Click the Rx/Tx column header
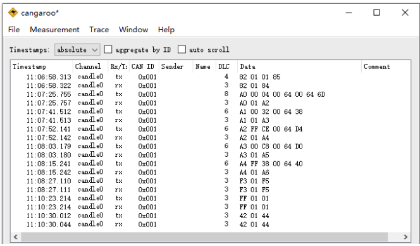 [119, 66]
